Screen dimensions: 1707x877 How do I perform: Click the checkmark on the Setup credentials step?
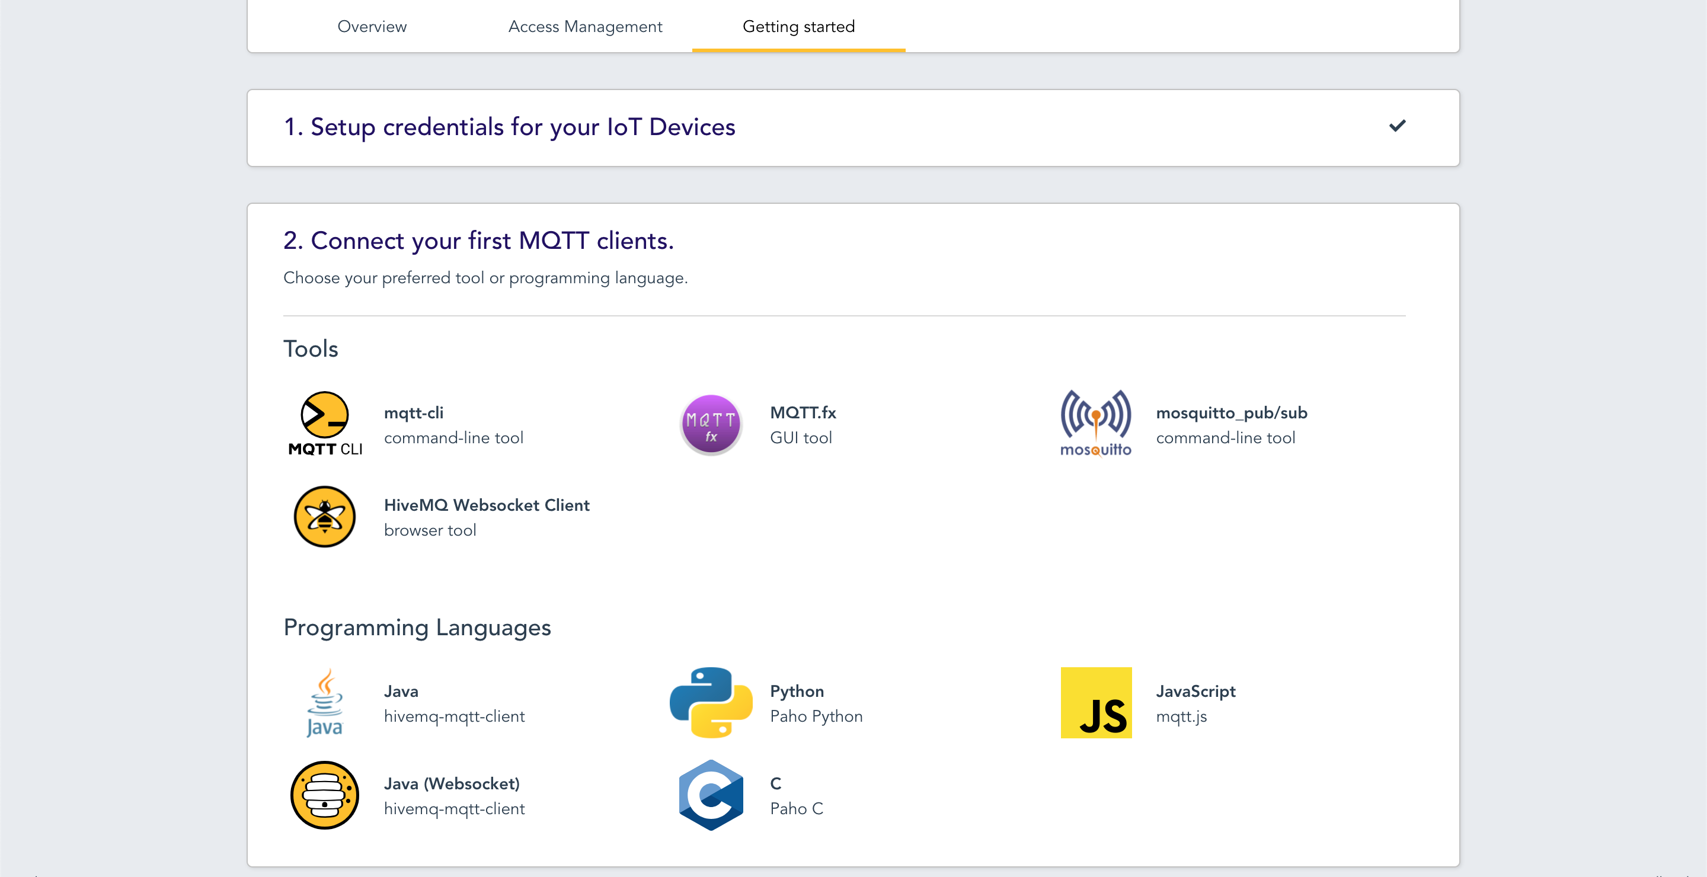point(1398,126)
